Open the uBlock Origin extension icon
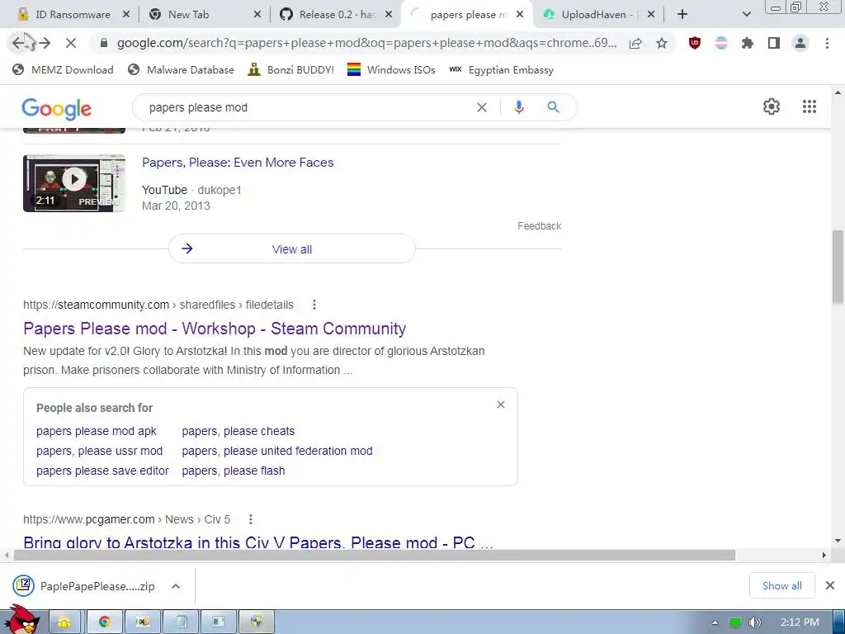845x634 pixels. coord(695,43)
